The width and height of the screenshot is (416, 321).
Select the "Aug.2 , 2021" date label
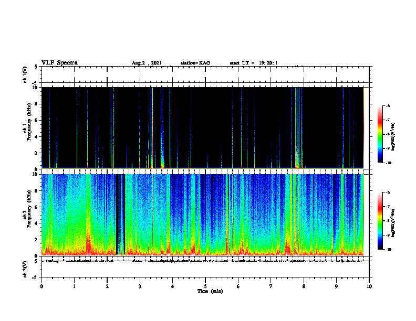coord(147,63)
